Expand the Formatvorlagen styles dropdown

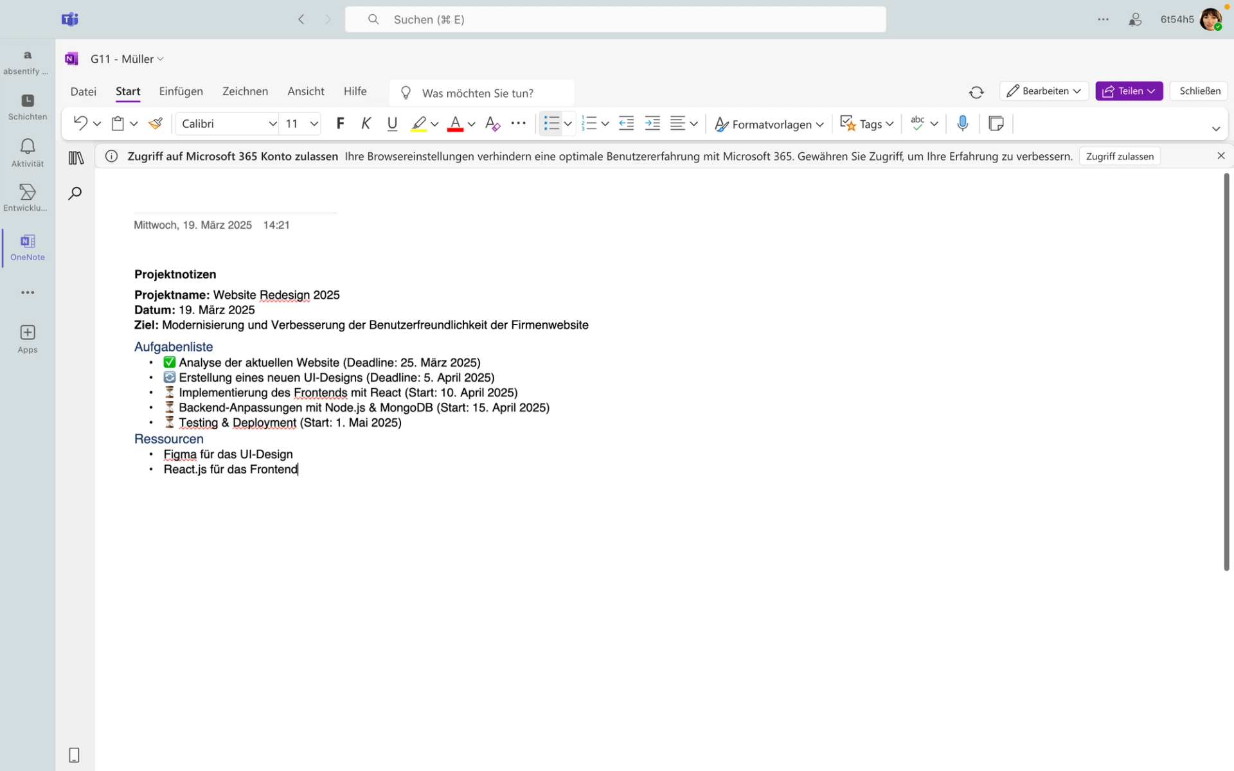(x=769, y=124)
